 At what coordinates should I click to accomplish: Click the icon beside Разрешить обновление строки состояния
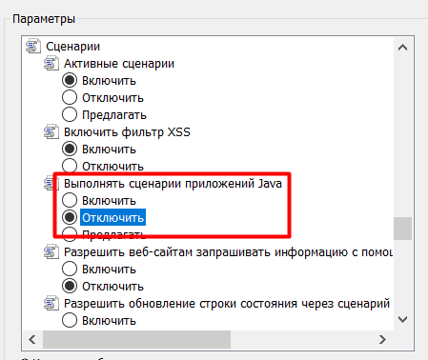[51, 303]
